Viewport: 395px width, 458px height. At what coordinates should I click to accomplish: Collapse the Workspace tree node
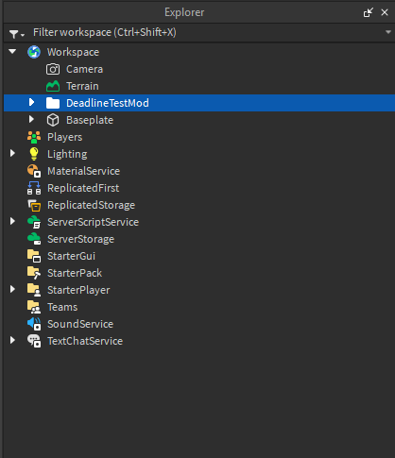12,51
